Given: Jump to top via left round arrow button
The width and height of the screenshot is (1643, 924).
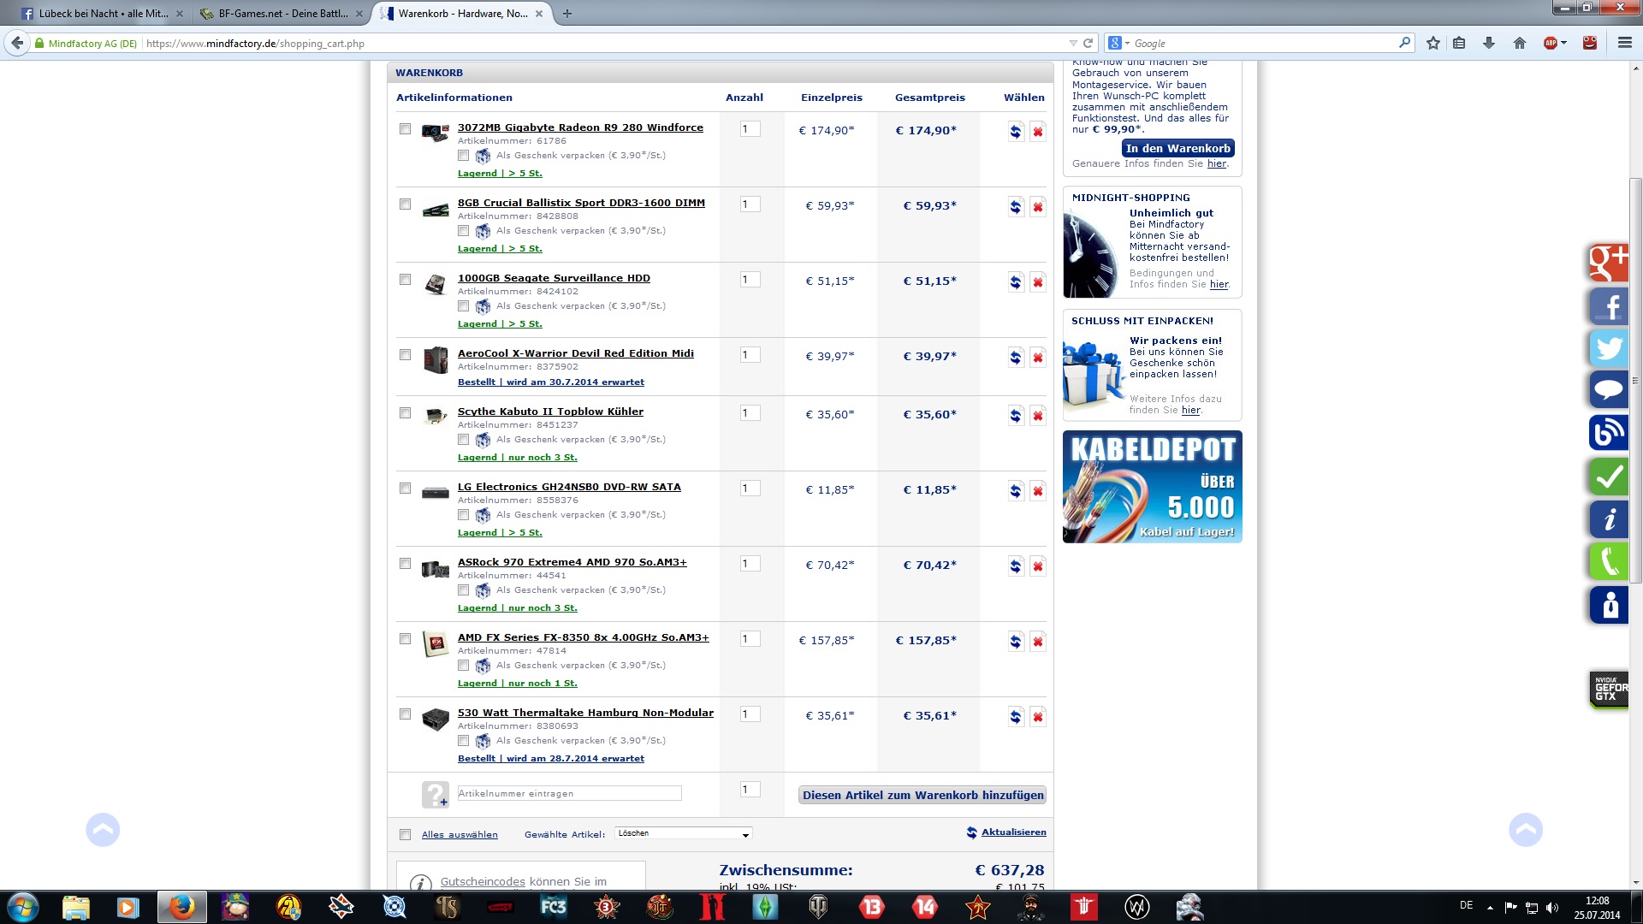Looking at the screenshot, I should pyautogui.click(x=103, y=829).
